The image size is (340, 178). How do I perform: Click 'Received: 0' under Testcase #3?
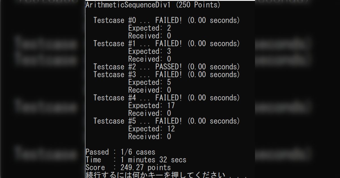pos(149,90)
